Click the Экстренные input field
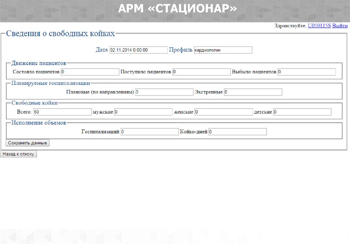This screenshot has height=244, width=350. 253,92
